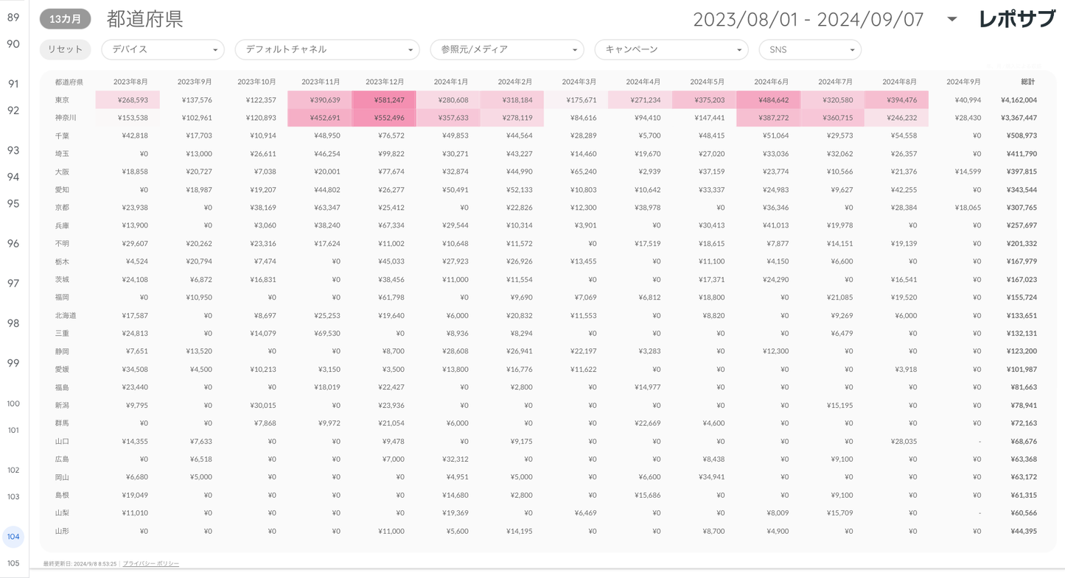Sort by the 2023年12月 column header
The image size is (1065, 578).
pos(384,82)
